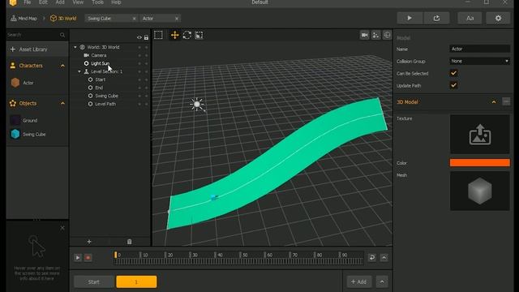519x292 pixels.
Task: Click the orange timeline playhead at 0
Action: pyautogui.click(x=115, y=255)
